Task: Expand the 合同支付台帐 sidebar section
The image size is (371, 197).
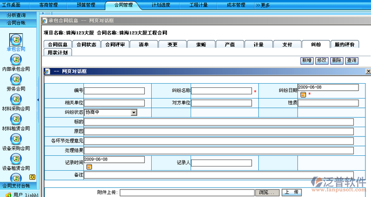Action: coord(17,185)
